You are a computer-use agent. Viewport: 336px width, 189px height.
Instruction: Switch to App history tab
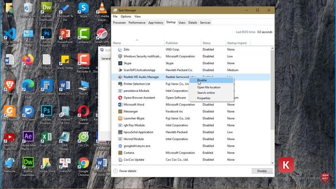[156, 23]
